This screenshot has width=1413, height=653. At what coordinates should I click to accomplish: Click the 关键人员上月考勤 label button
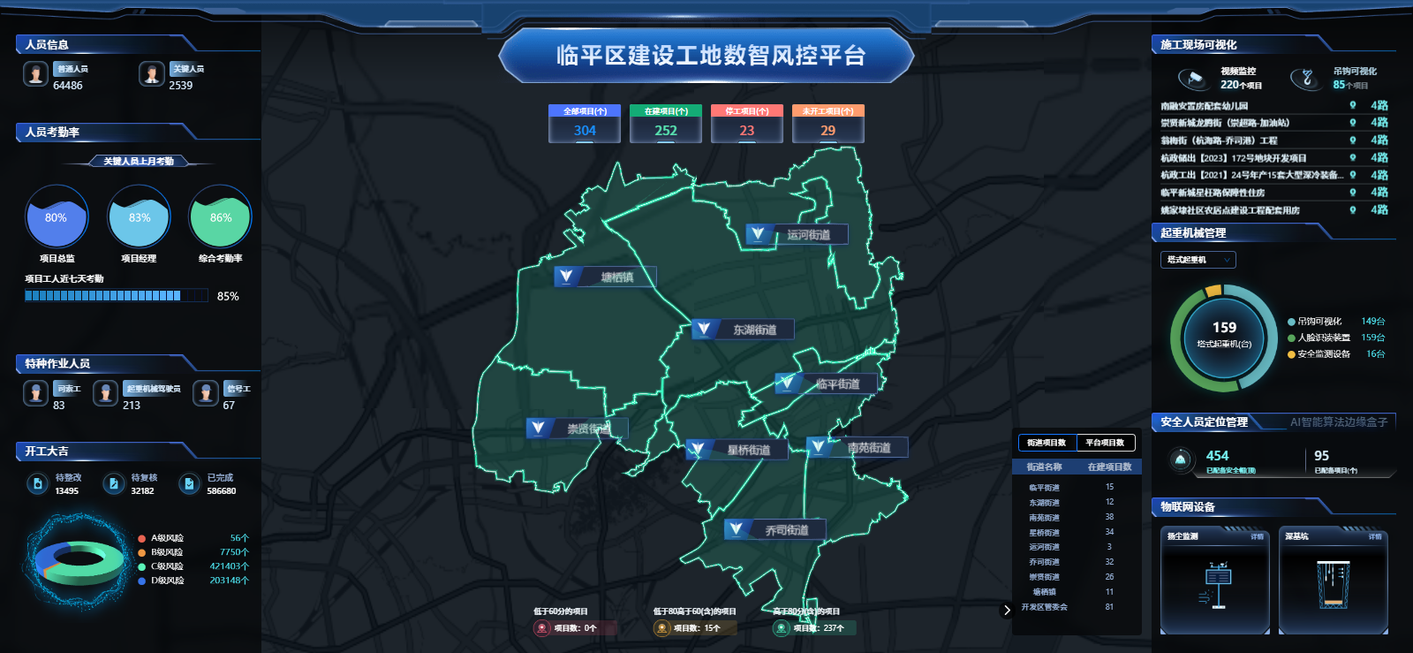(x=139, y=161)
